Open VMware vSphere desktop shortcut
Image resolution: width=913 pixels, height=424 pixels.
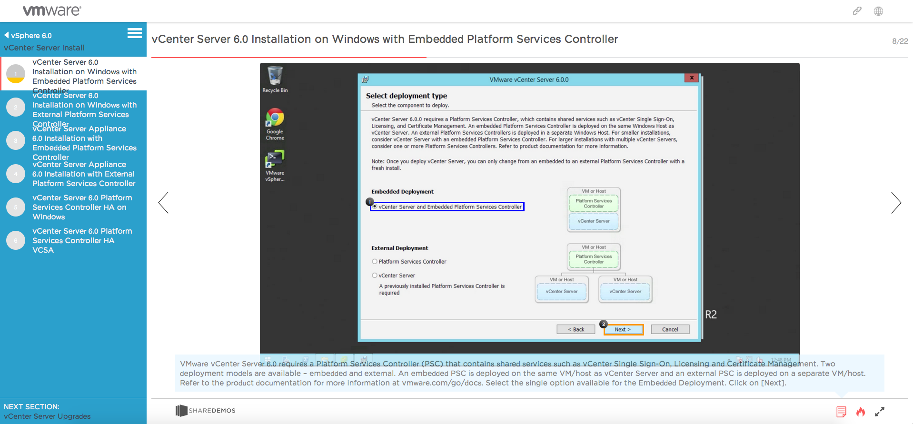(275, 166)
